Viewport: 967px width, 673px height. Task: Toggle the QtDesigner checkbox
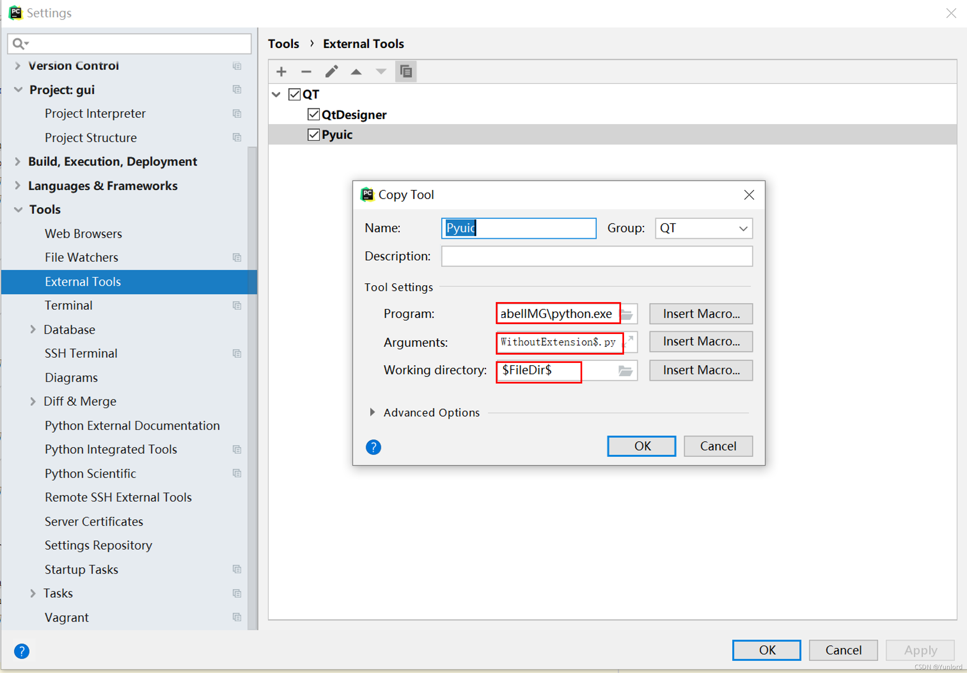(313, 115)
